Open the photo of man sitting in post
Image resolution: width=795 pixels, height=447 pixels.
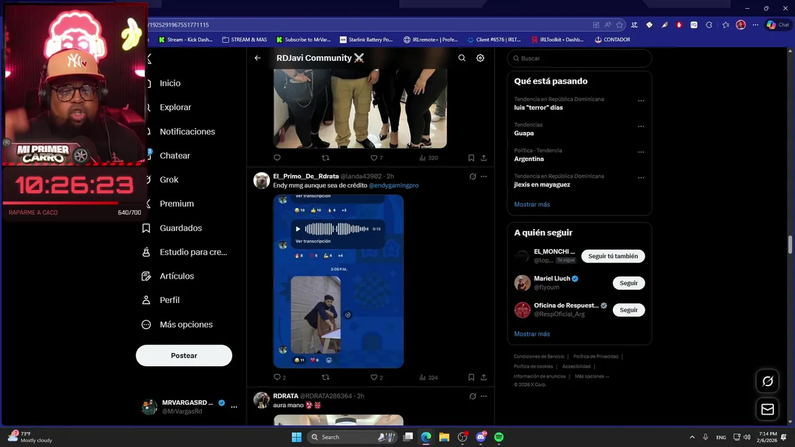click(316, 314)
